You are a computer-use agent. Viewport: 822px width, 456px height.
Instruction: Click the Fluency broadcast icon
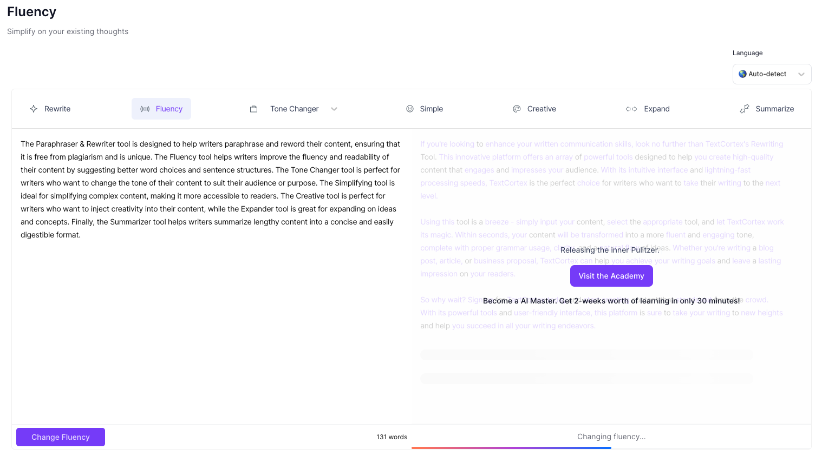point(145,109)
